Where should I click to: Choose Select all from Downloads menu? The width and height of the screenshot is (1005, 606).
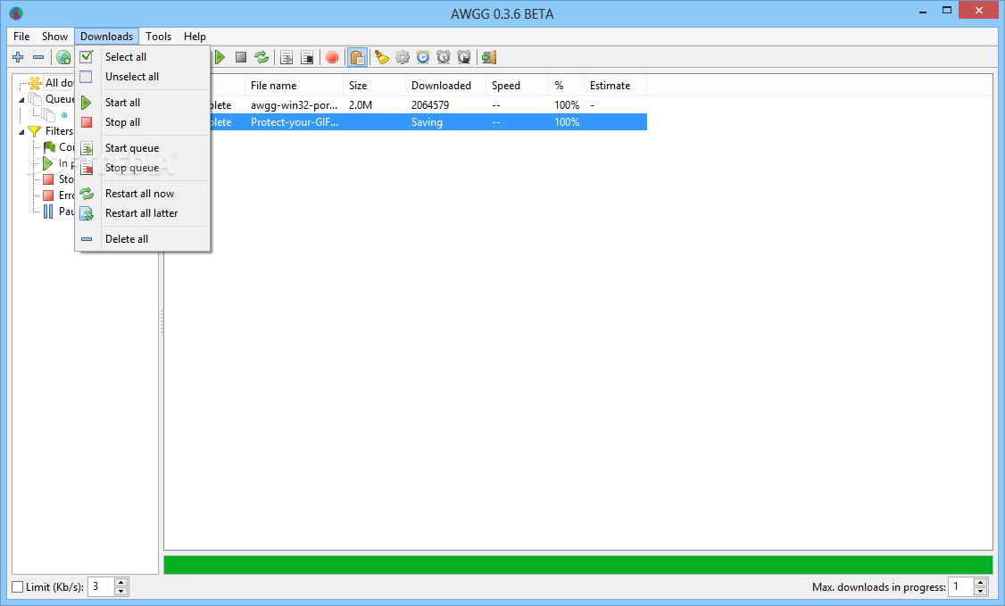[x=142, y=57]
